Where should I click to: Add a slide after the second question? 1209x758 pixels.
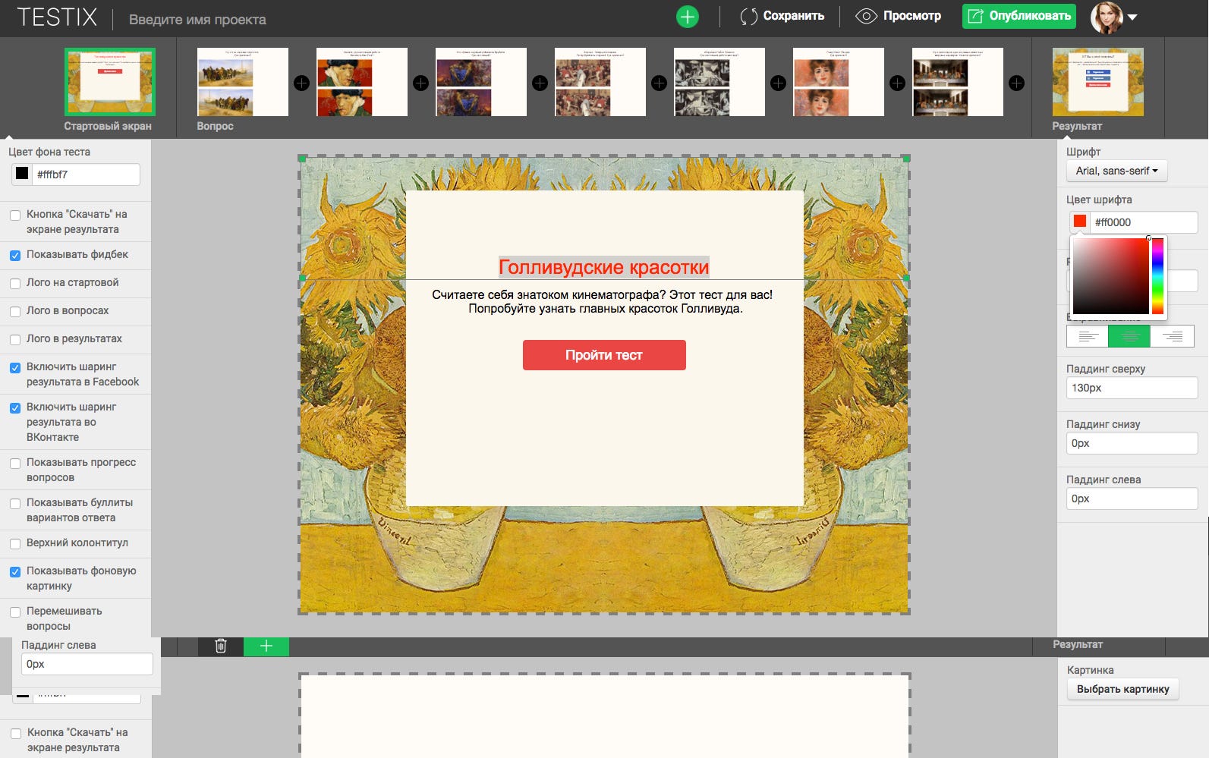[x=421, y=83]
